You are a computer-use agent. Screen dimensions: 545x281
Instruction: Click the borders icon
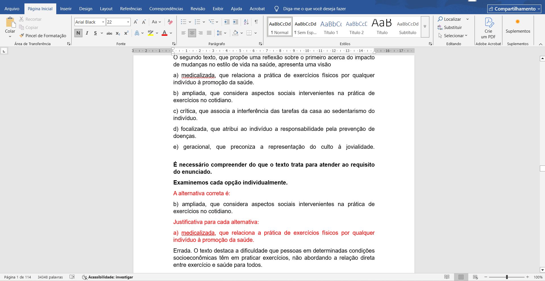coord(249,33)
